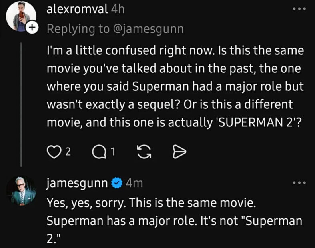This screenshot has height=248, width=315.
Task: View the like count of 2
Action: tap(68, 152)
